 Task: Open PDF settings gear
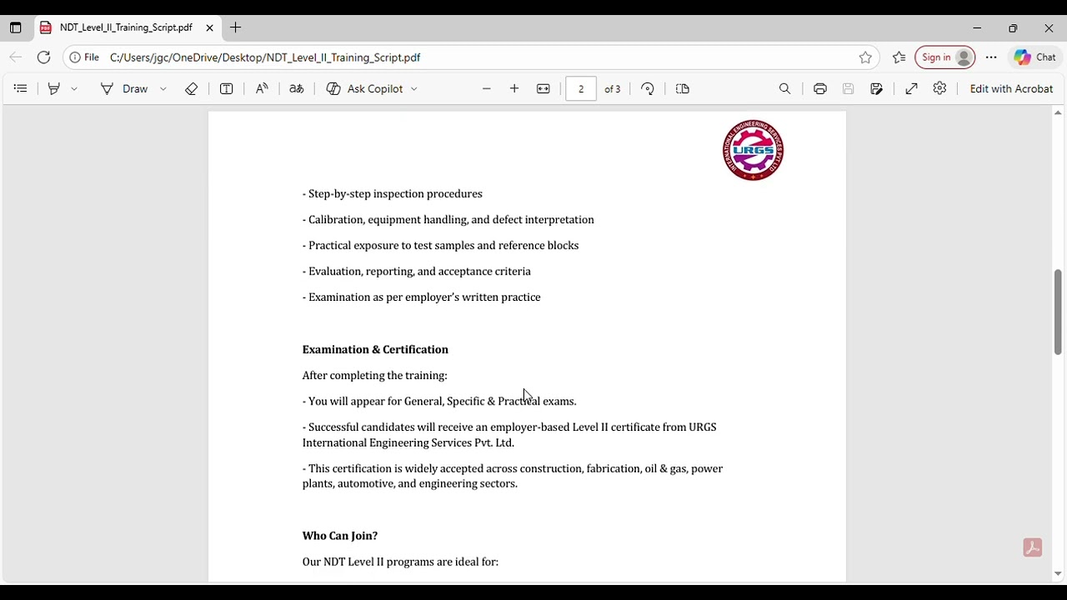(939, 88)
